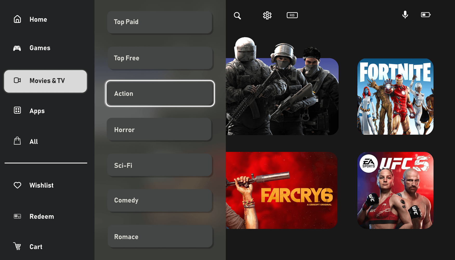455x260 pixels.
Task: Choose the Comedy genre
Action: point(160,201)
